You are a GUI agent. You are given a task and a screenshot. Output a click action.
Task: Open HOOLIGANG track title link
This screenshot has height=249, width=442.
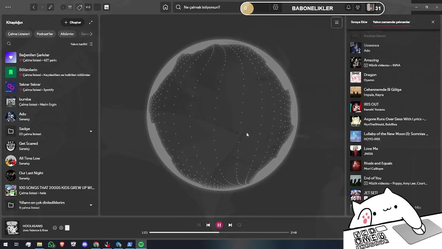(32, 226)
